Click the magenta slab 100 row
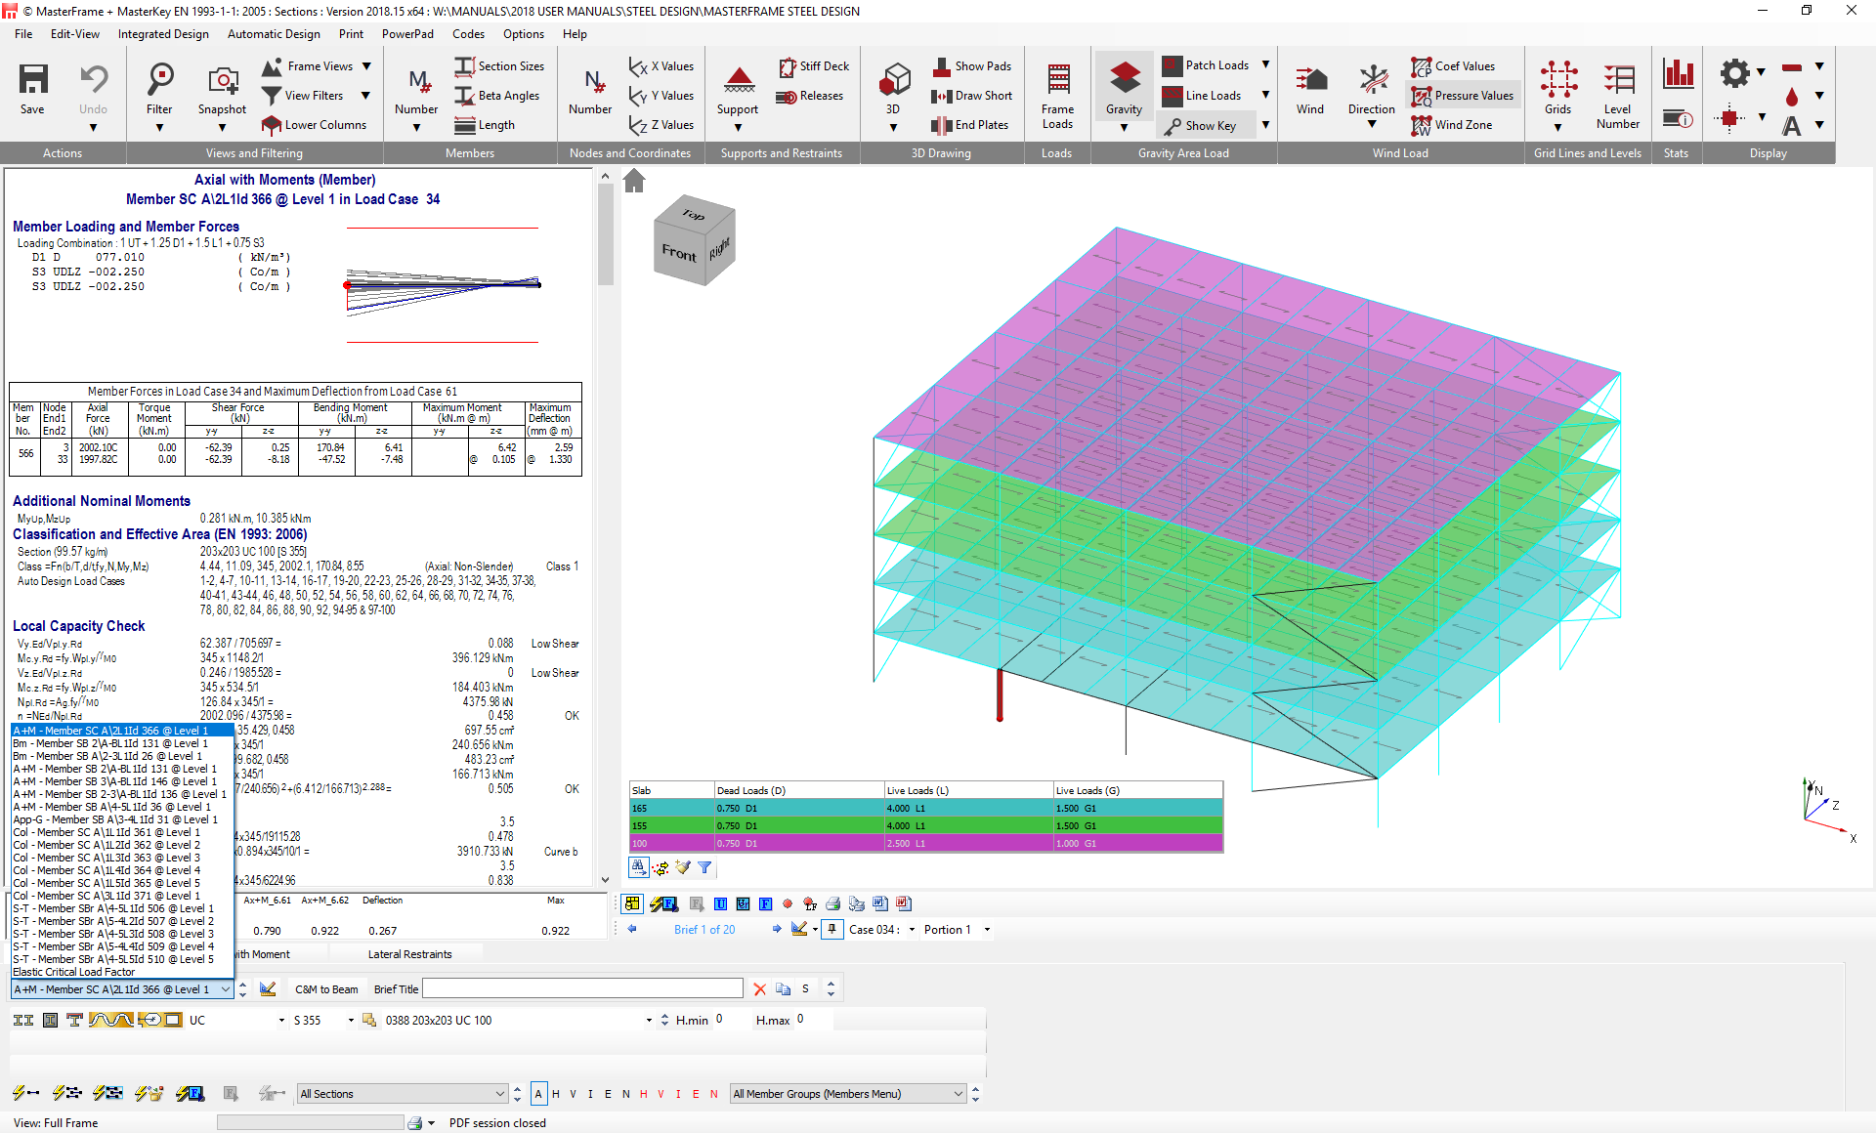 coord(925,843)
